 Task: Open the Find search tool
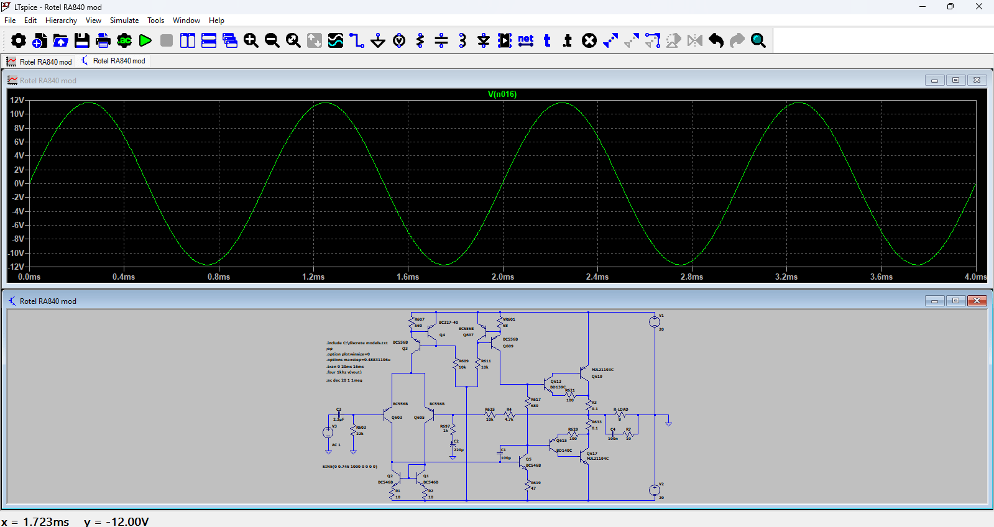point(758,40)
